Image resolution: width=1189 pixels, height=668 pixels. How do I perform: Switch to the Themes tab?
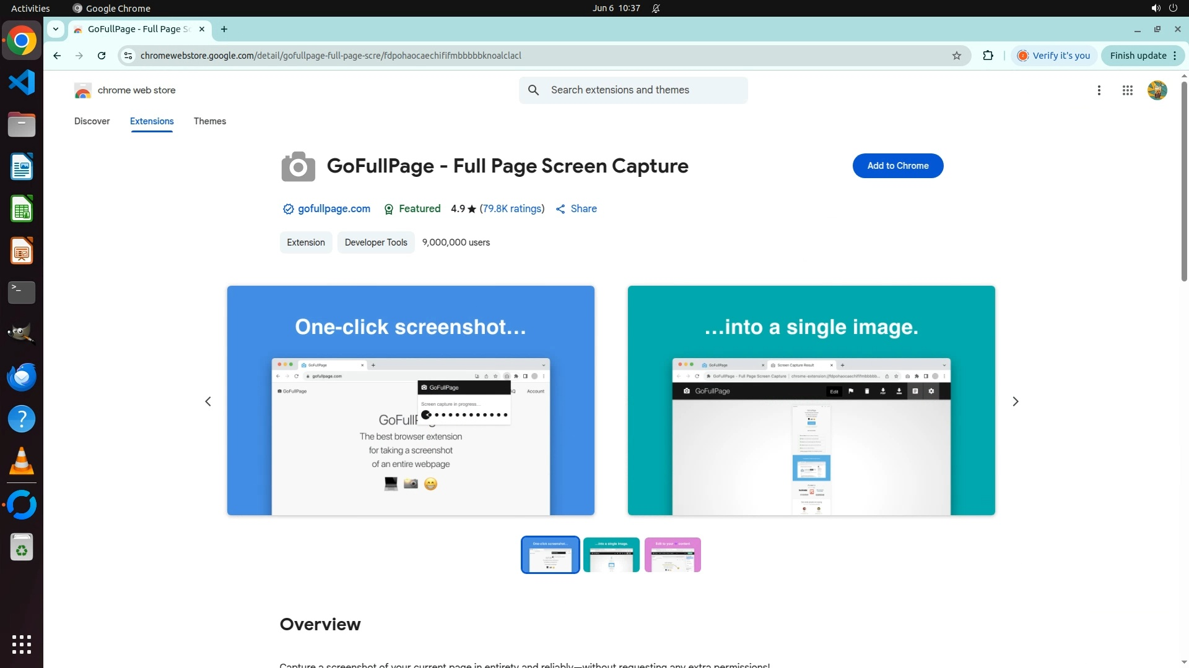(210, 121)
